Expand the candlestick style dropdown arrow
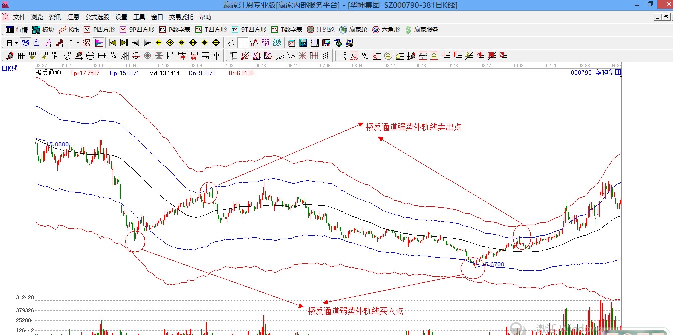The image size is (673, 335). pos(78,43)
